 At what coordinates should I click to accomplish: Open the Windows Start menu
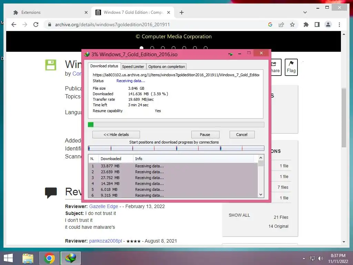[8, 258]
